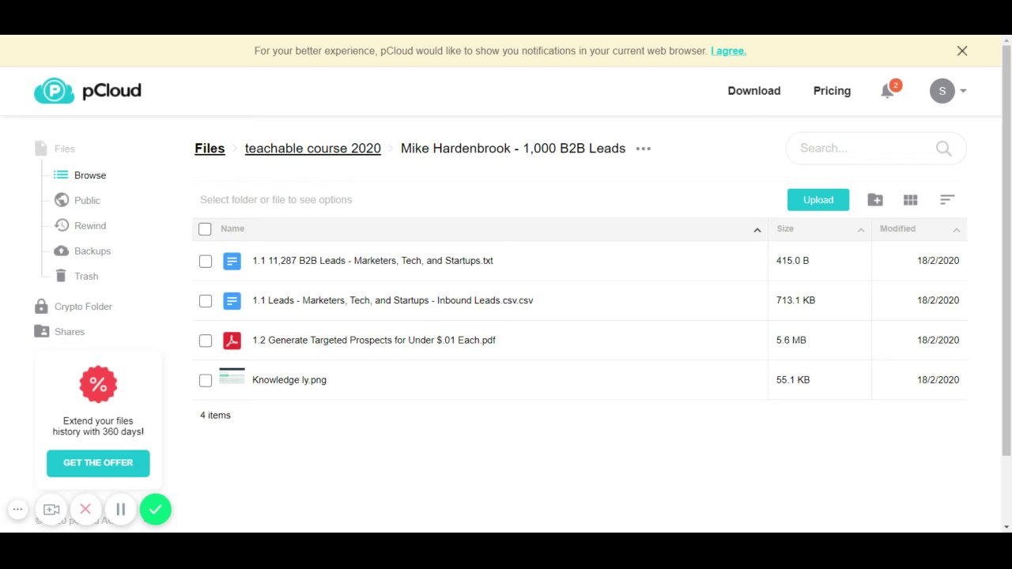
Task: Open the Public section
Action: (87, 201)
